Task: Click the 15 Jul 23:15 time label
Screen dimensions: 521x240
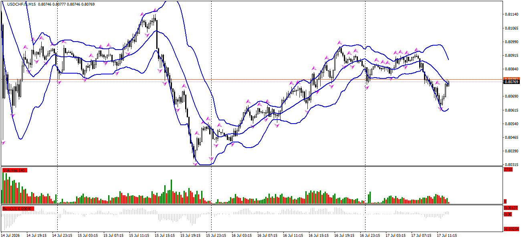Action: click(x=215, y=236)
